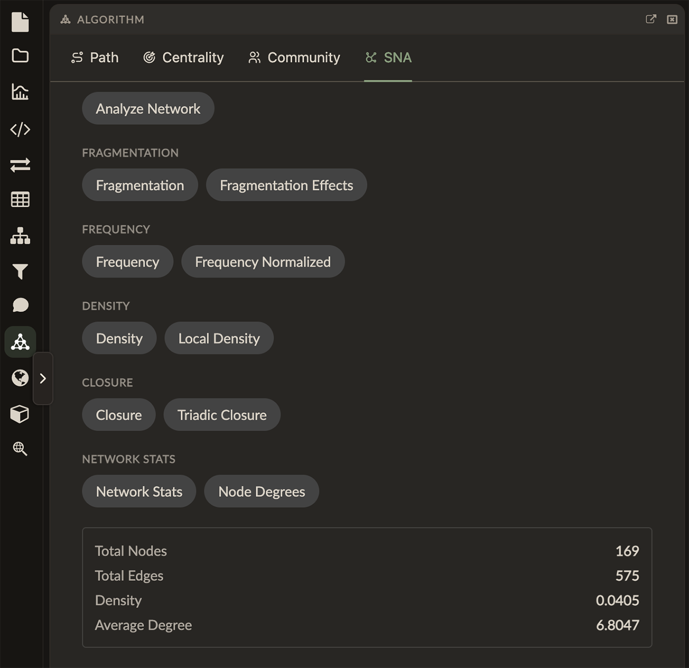689x668 pixels.
Task: Open the globe map sidebar icon
Action: (20, 377)
